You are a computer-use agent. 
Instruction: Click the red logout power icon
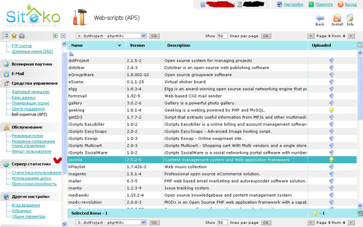pyautogui.click(x=340, y=4)
